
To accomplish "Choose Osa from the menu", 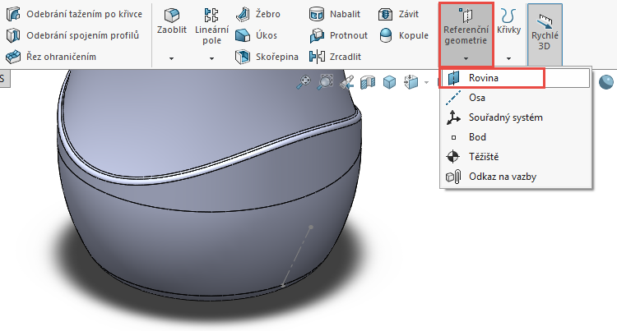I will tap(515, 98).
